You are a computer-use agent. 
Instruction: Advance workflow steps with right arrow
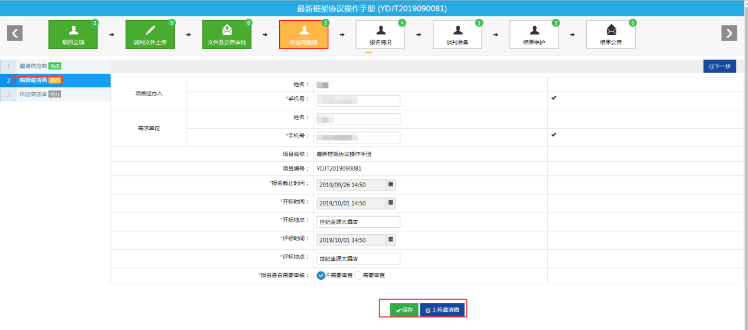pos(729,33)
